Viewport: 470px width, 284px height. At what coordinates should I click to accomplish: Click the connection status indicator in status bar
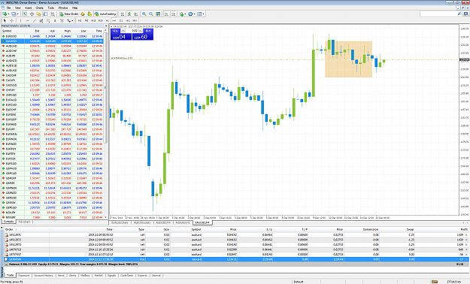pyautogui.click(x=435, y=282)
